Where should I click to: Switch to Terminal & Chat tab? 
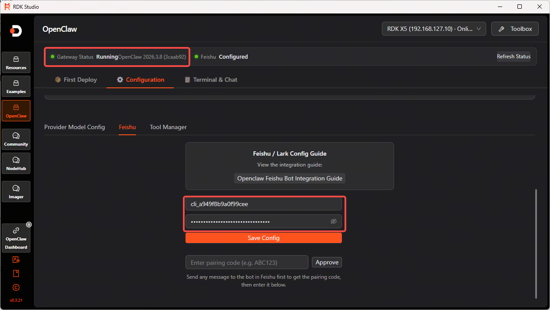[x=211, y=80]
